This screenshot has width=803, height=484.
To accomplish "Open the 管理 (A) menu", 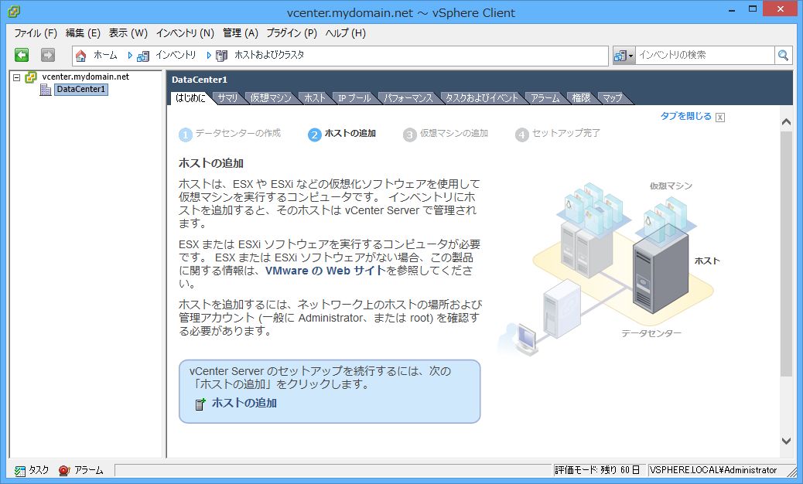I will 240,33.
